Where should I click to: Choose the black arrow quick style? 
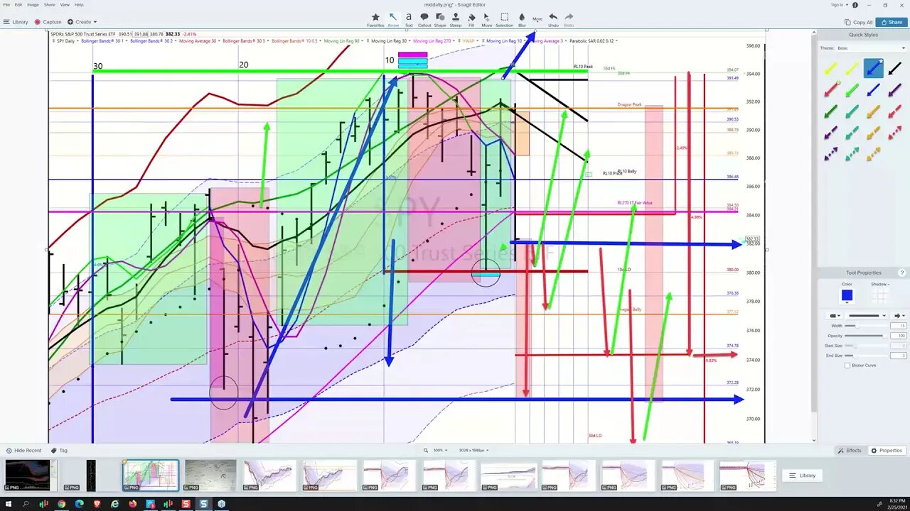coord(895,68)
